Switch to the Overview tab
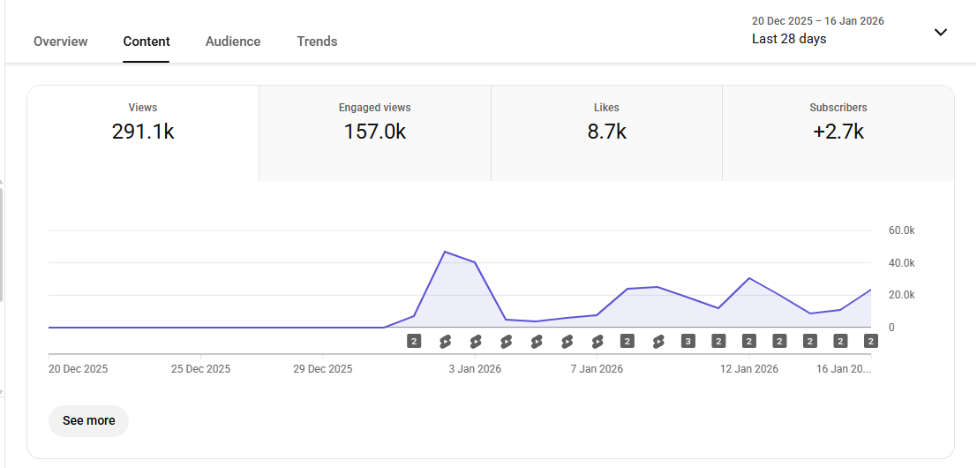977x468 pixels. (x=61, y=42)
